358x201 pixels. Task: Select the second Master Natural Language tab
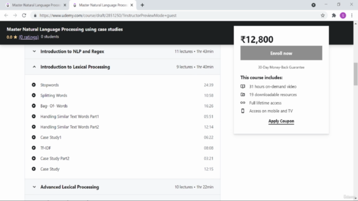(103, 5)
